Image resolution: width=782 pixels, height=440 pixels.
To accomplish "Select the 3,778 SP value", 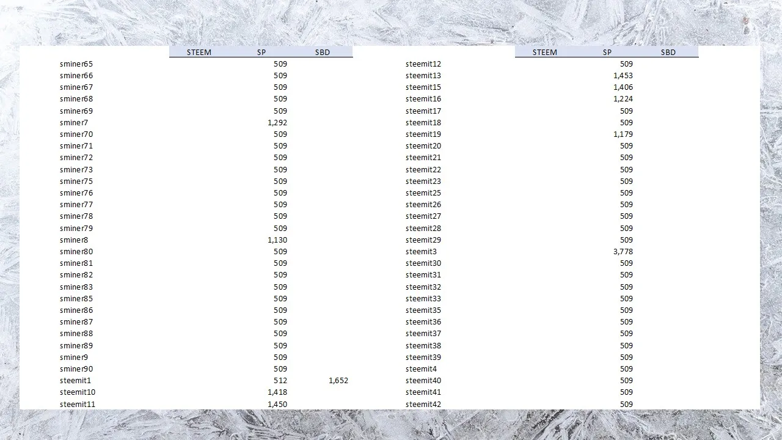I will pos(623,251).
